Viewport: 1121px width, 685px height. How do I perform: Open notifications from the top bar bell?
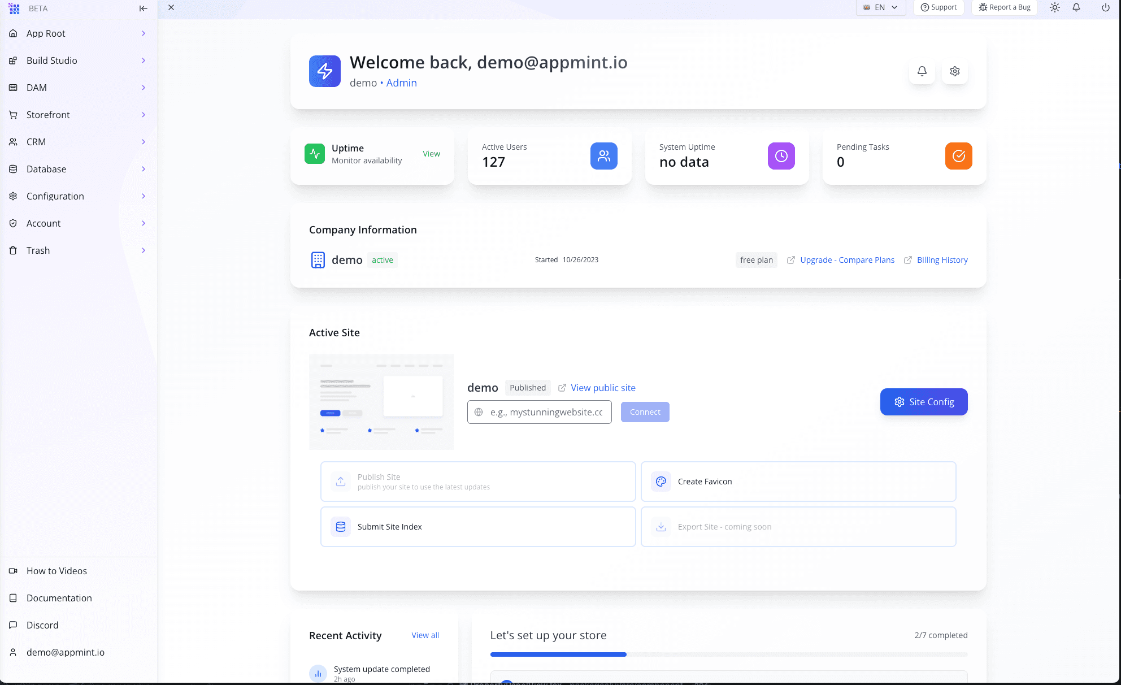[x=1076, y=7]
